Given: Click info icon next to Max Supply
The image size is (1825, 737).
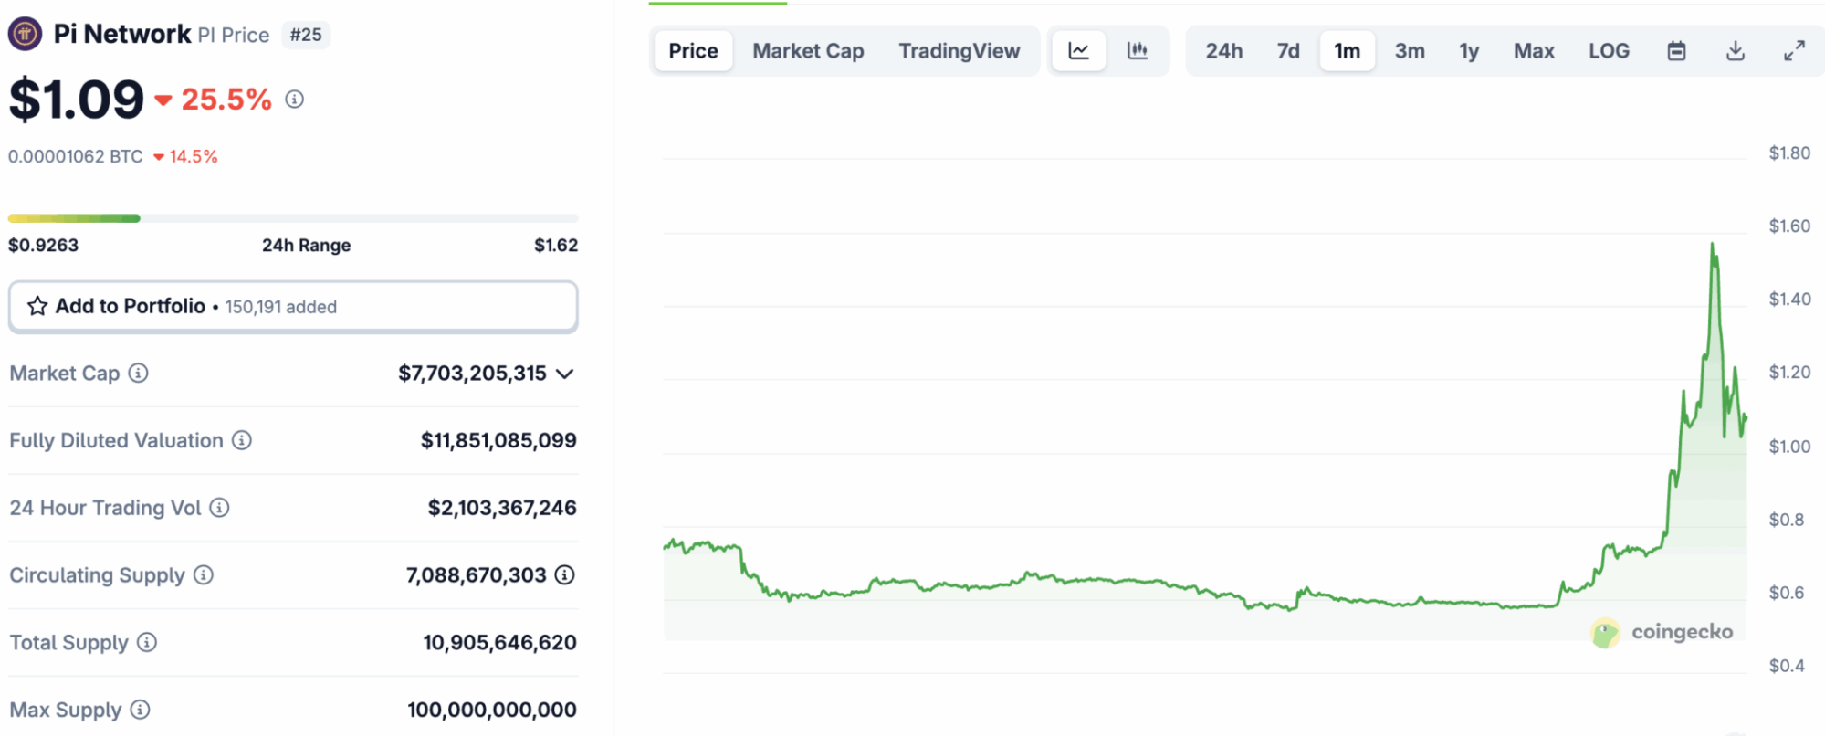Looking at the screenshot, I should click(x=140, y=710).
